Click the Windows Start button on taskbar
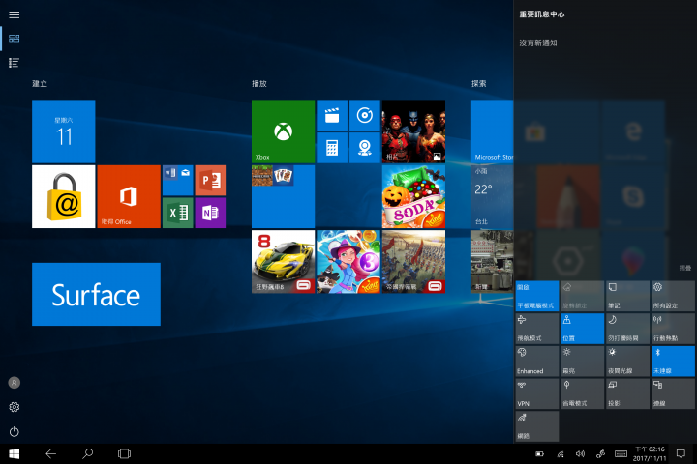This screenshot has width=697, height=464. point(15,453)
